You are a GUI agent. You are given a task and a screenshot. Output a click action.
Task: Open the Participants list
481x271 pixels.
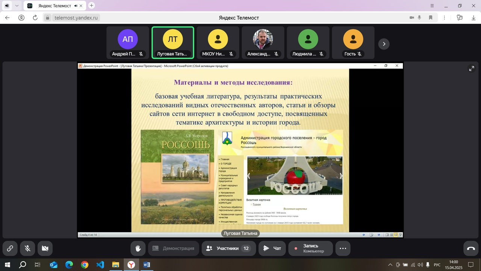click(x=228, y=248)
